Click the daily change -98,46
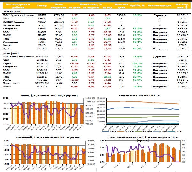Screen dimensions: 192x172 (x=74, y=64)
